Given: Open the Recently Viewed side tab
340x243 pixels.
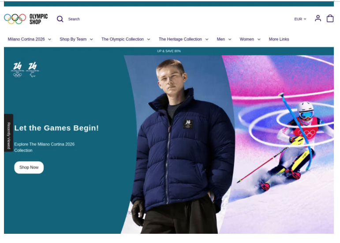Looking at the screenshot, I should pos(9,133).
